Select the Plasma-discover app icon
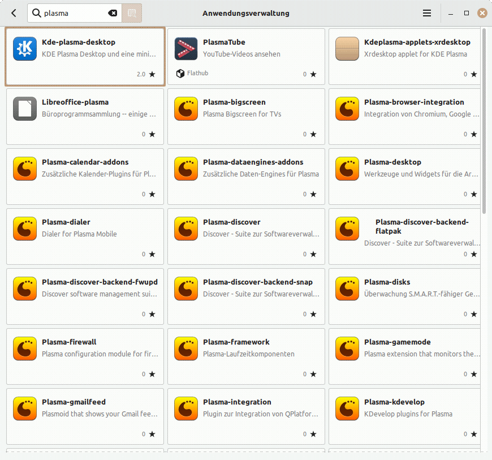This screenshot has width=492, height=460. coord(185,229)
